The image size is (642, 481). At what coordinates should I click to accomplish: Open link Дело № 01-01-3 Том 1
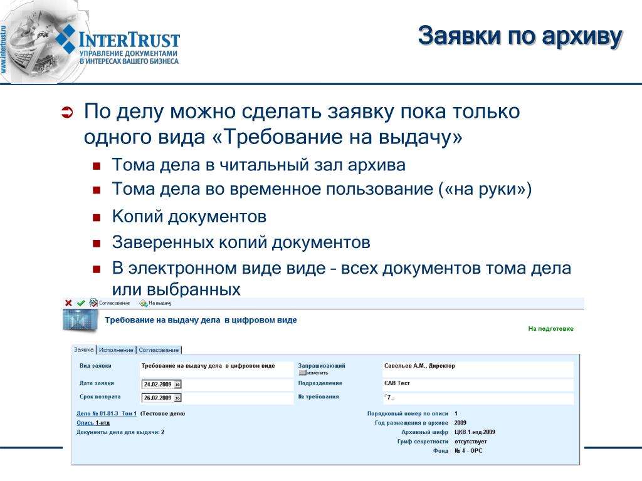click(x=107, y=413)
